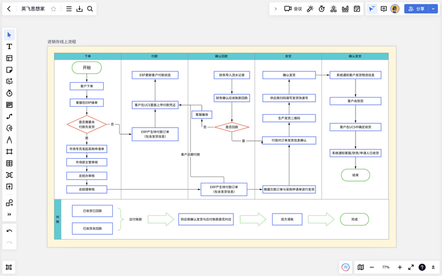
Task: Expand the Share dropdown arrow
Action: point(433,9)
